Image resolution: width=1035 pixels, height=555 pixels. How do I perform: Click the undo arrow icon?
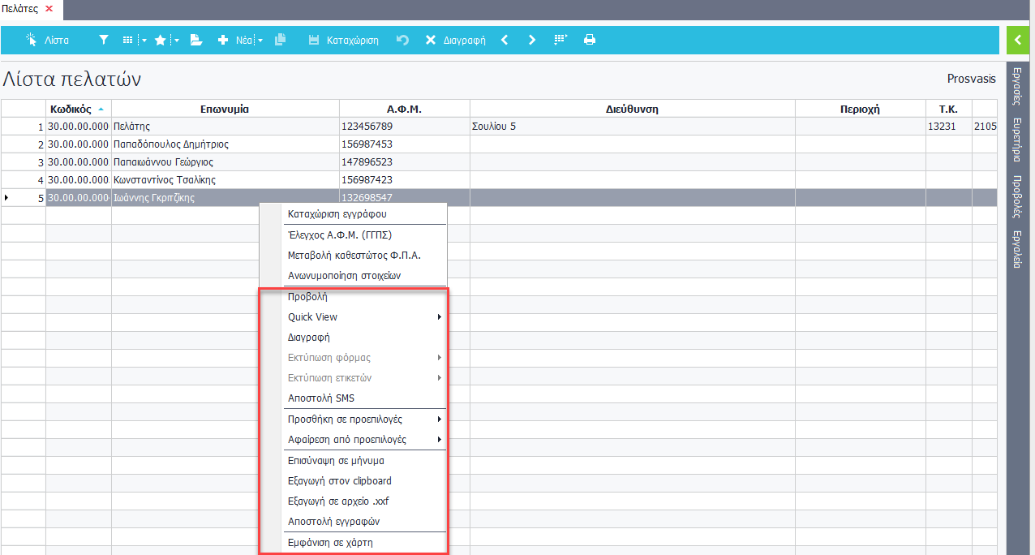pos(402,40)
